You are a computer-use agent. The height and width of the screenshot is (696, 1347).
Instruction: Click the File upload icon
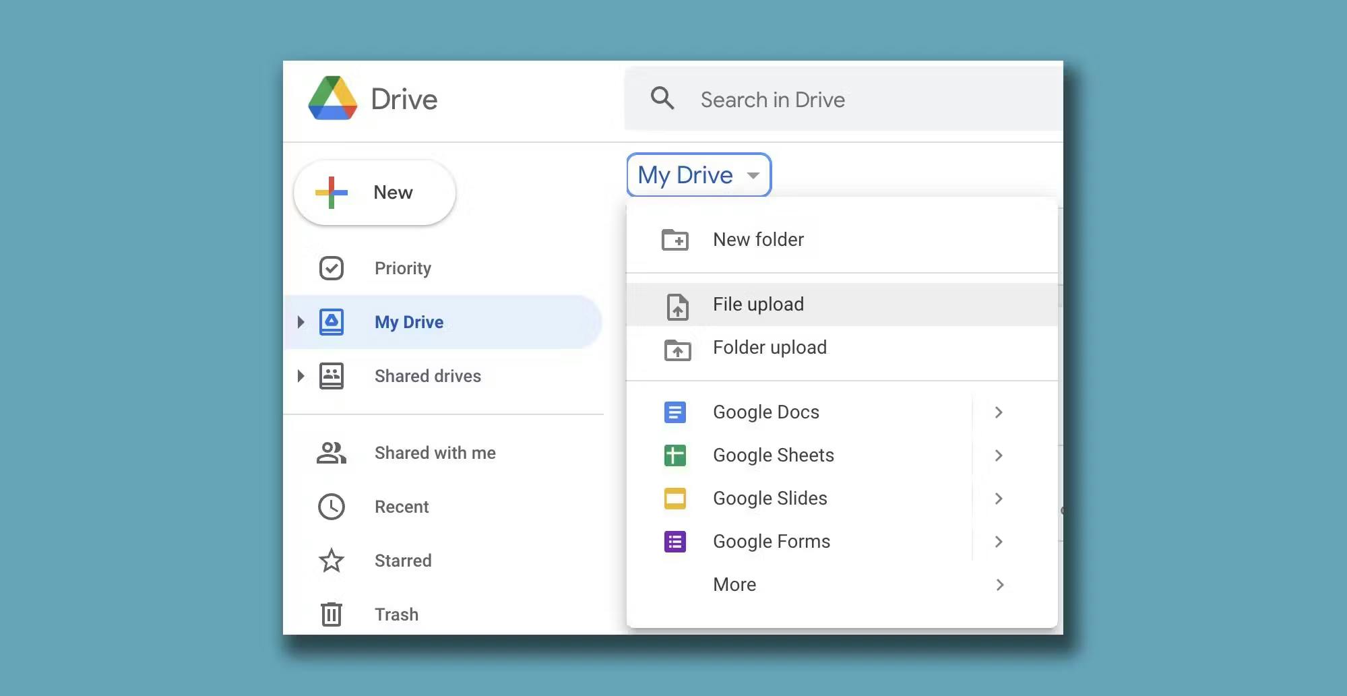[x=676, y=305]
